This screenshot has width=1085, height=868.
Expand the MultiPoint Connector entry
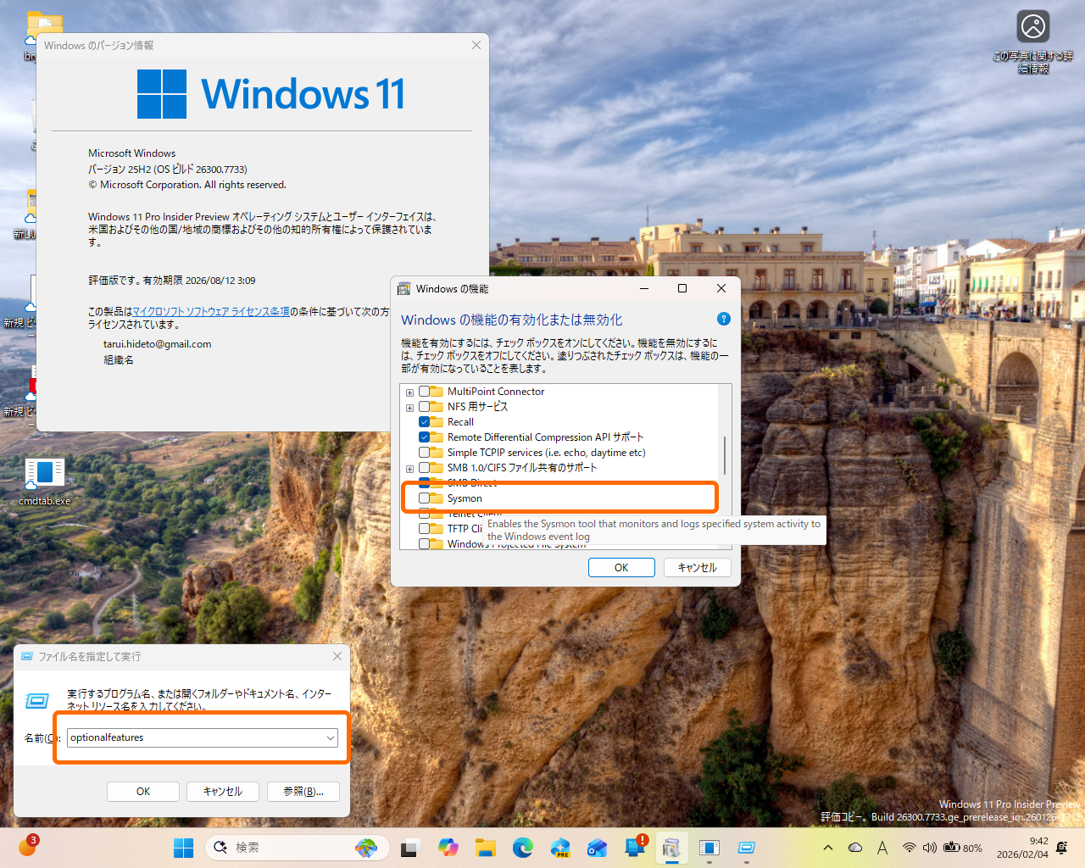click(x=409, y=392)
